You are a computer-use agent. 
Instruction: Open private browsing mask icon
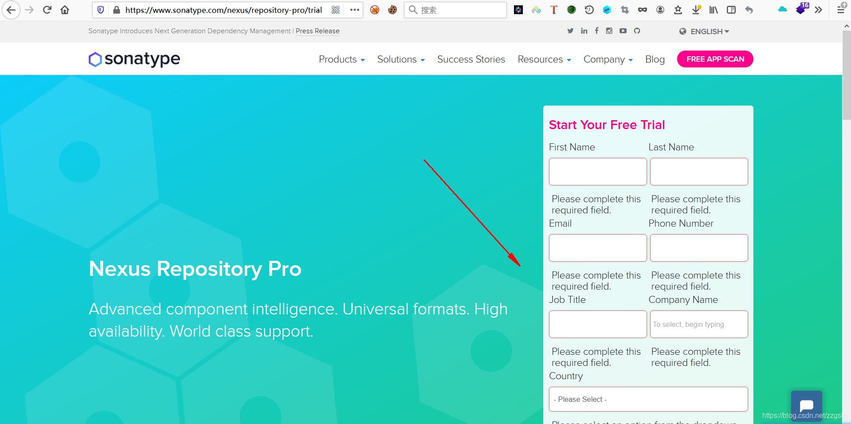[643, 10]
